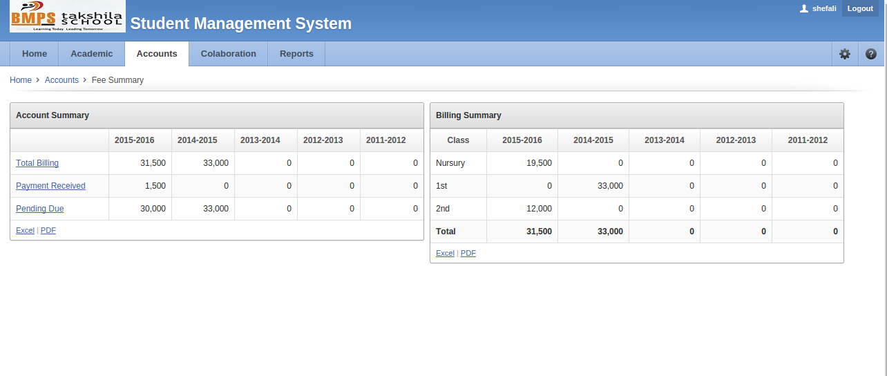This screenshot has height=376, width=887.
Task: Export Account Summary as PDF
Action: [x=48, y=231]
